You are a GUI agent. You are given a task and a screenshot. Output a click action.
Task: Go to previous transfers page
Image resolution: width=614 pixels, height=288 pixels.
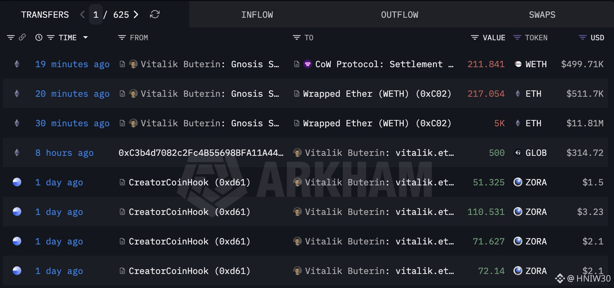[82, 14]
